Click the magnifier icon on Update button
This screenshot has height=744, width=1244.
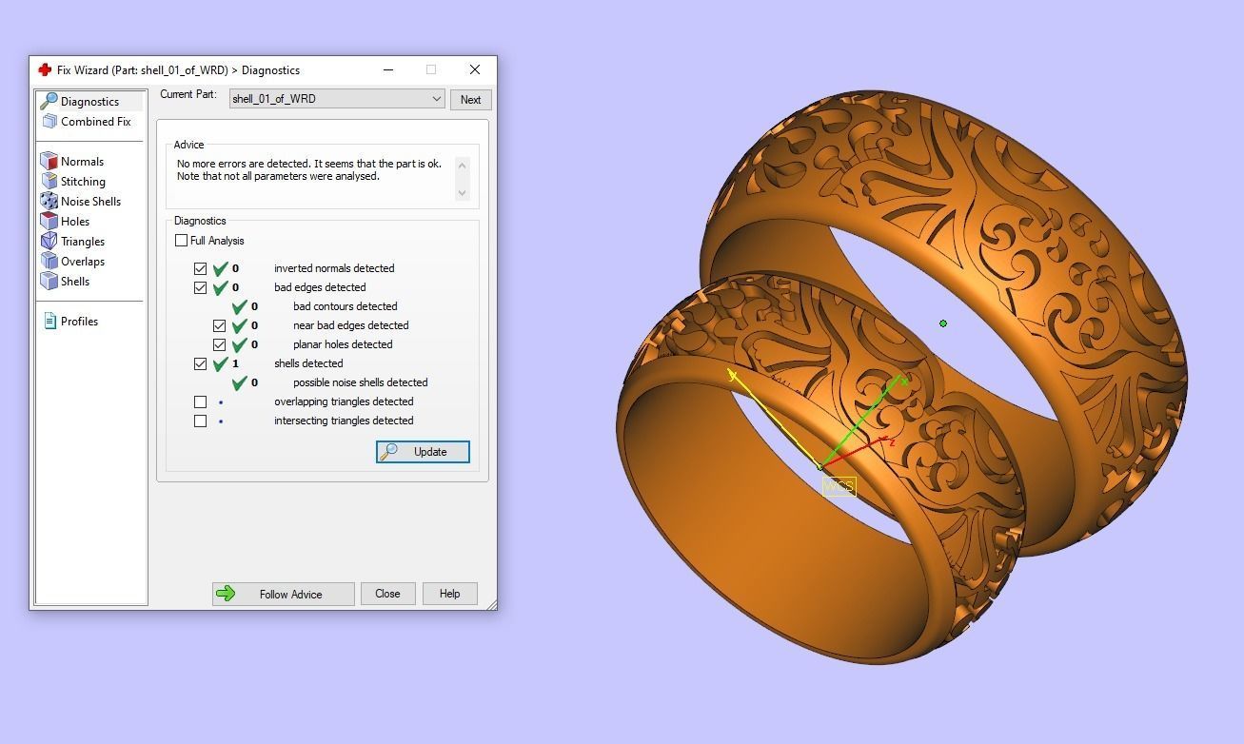click(x=388, y=452)
